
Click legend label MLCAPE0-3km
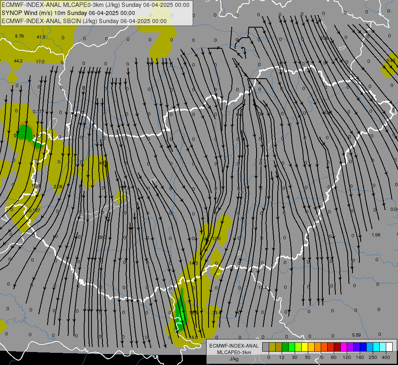234,352
